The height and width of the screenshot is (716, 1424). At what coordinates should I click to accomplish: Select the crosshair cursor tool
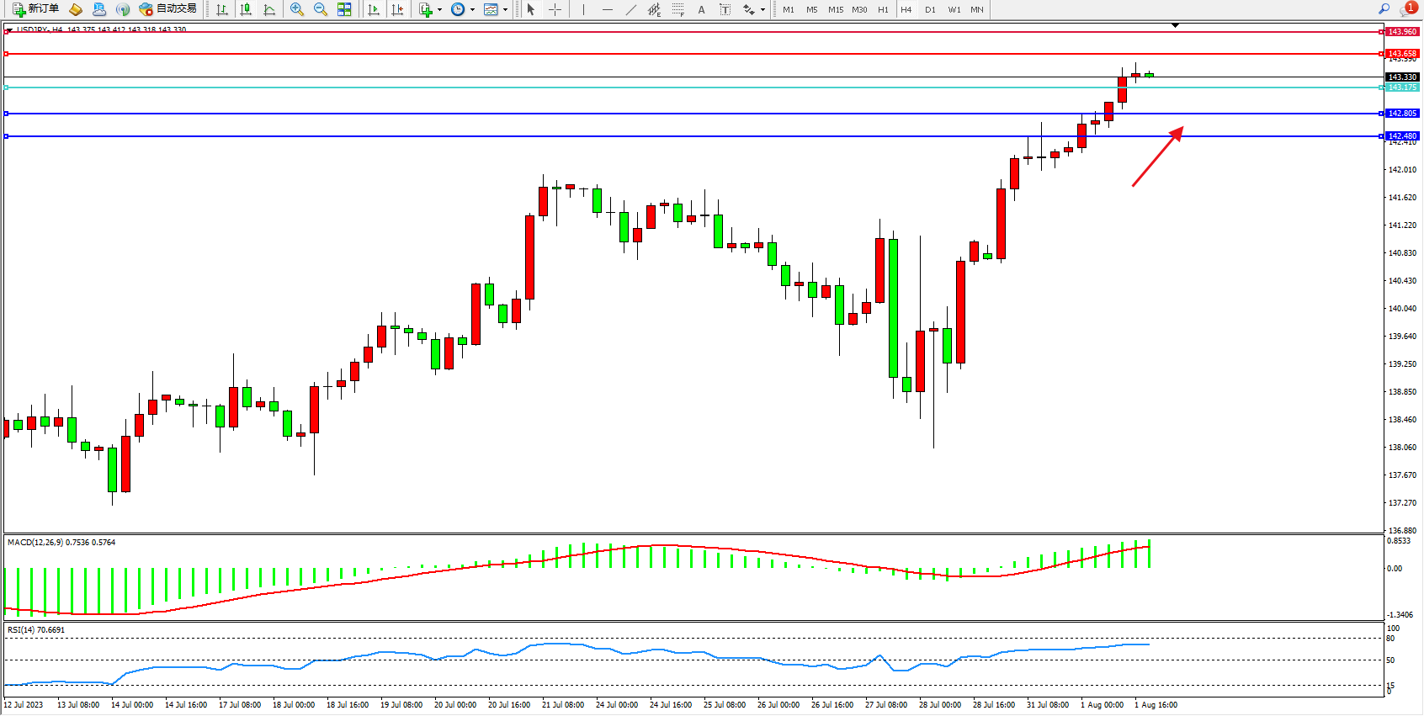tap(555, 10)
